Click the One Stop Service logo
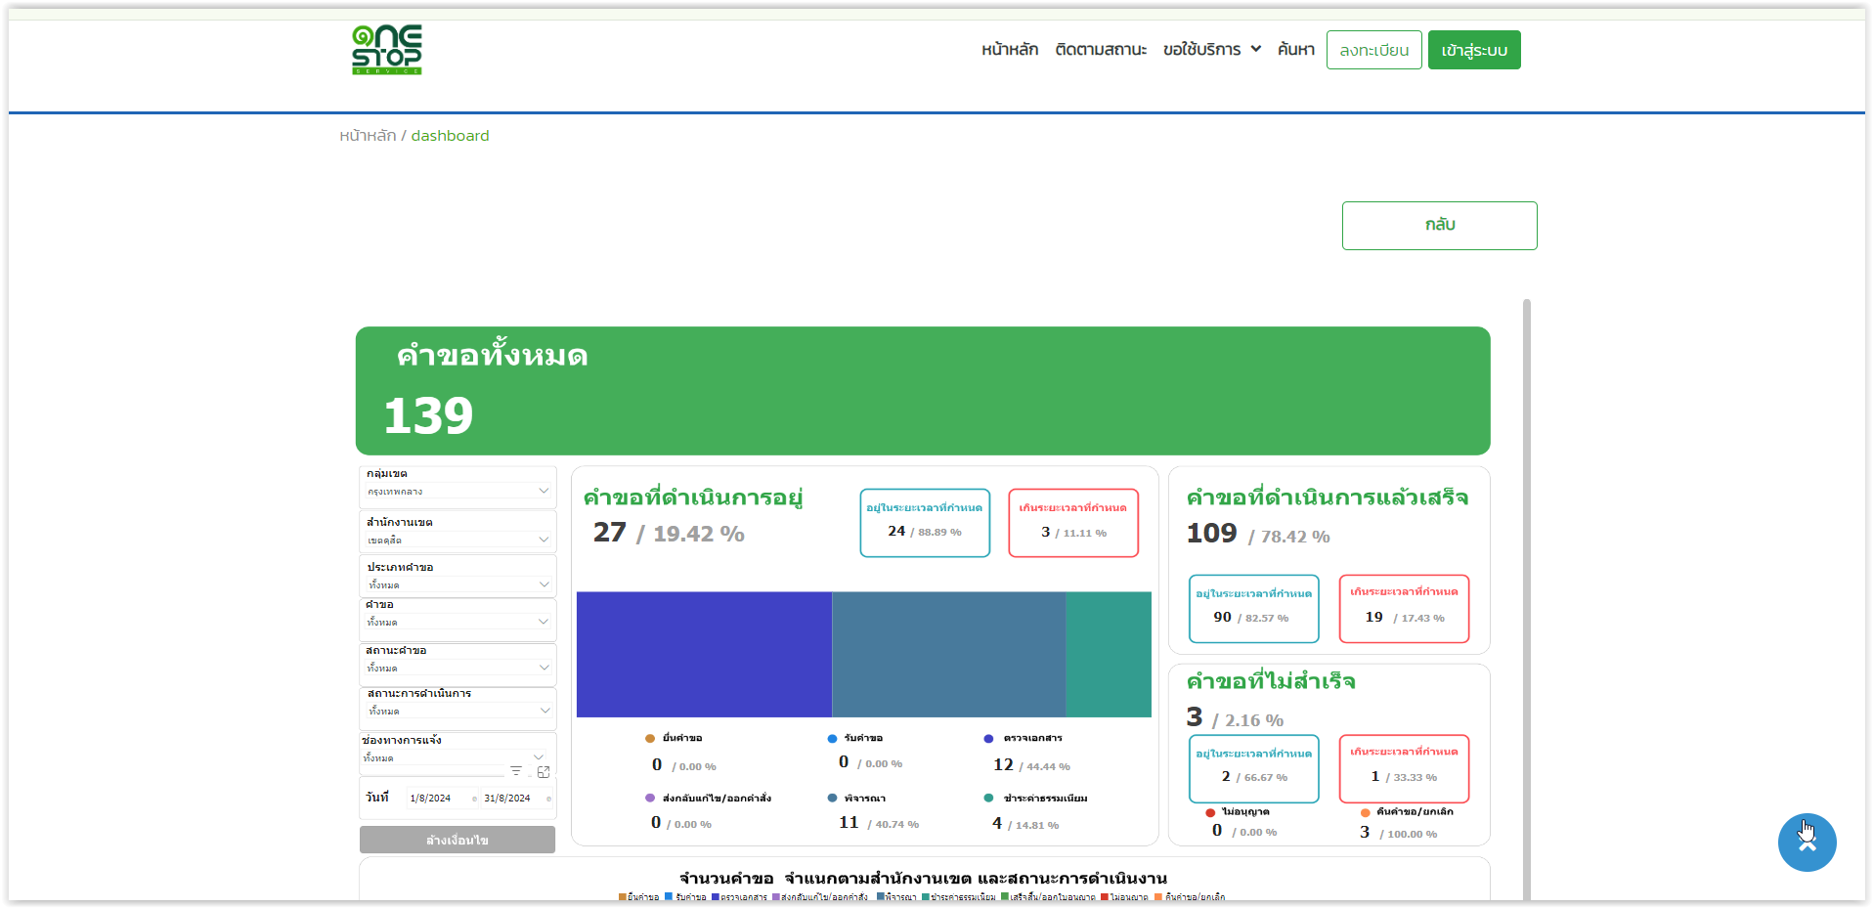 (387, 50)
